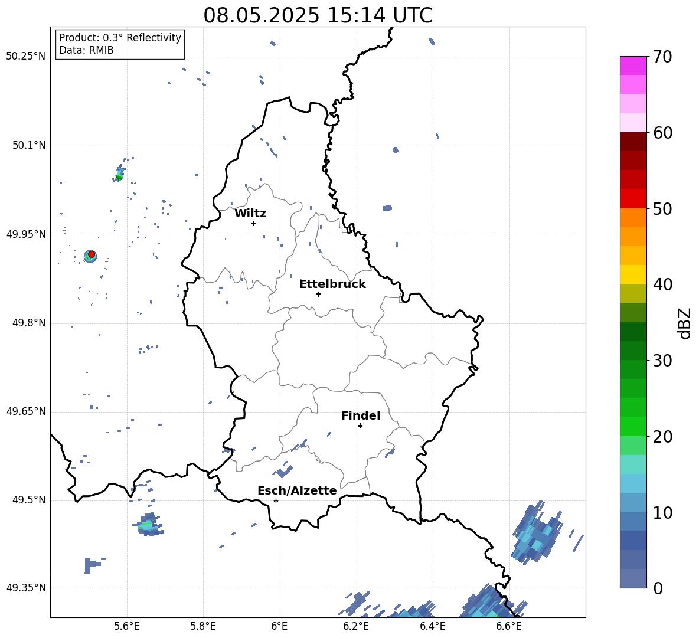Click the 49.95°N latitude label
This screenshot has width=699, height=638.
(x=26, y=234)
